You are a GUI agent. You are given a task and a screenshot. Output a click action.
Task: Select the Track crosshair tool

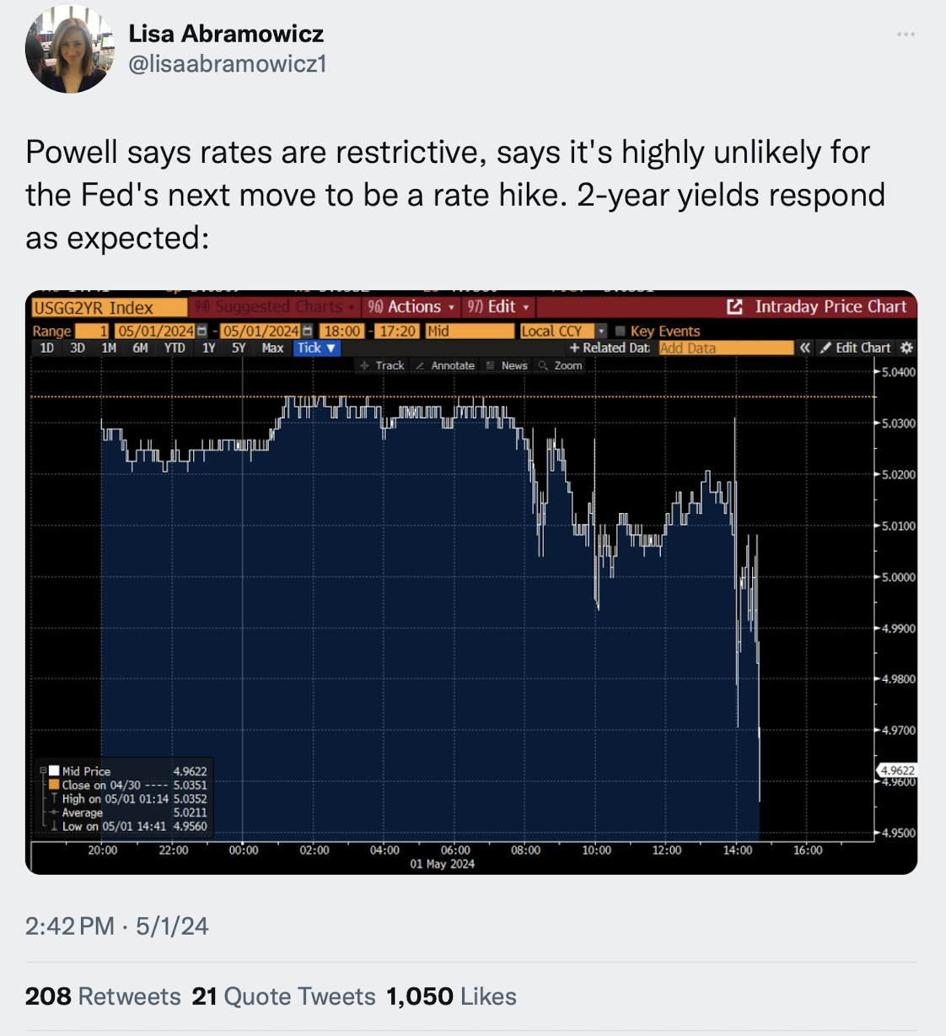(382, 365)
